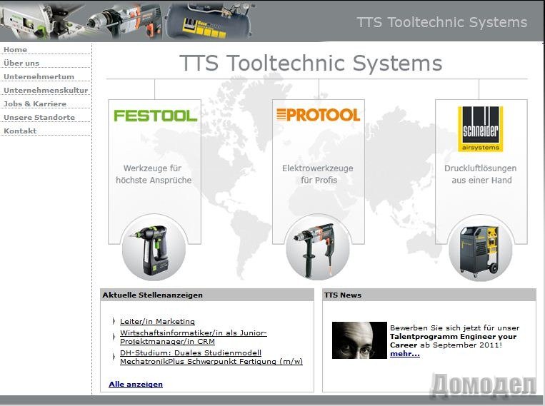
Task: Open Jobs & Karriere page
Action: [35, 104]
